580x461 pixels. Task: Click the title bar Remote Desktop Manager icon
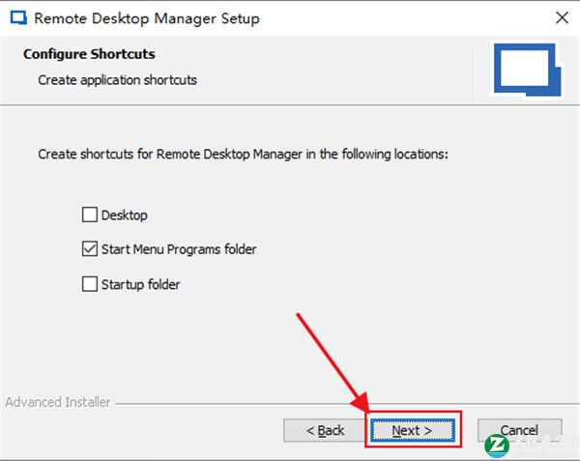tap(18, 17)
